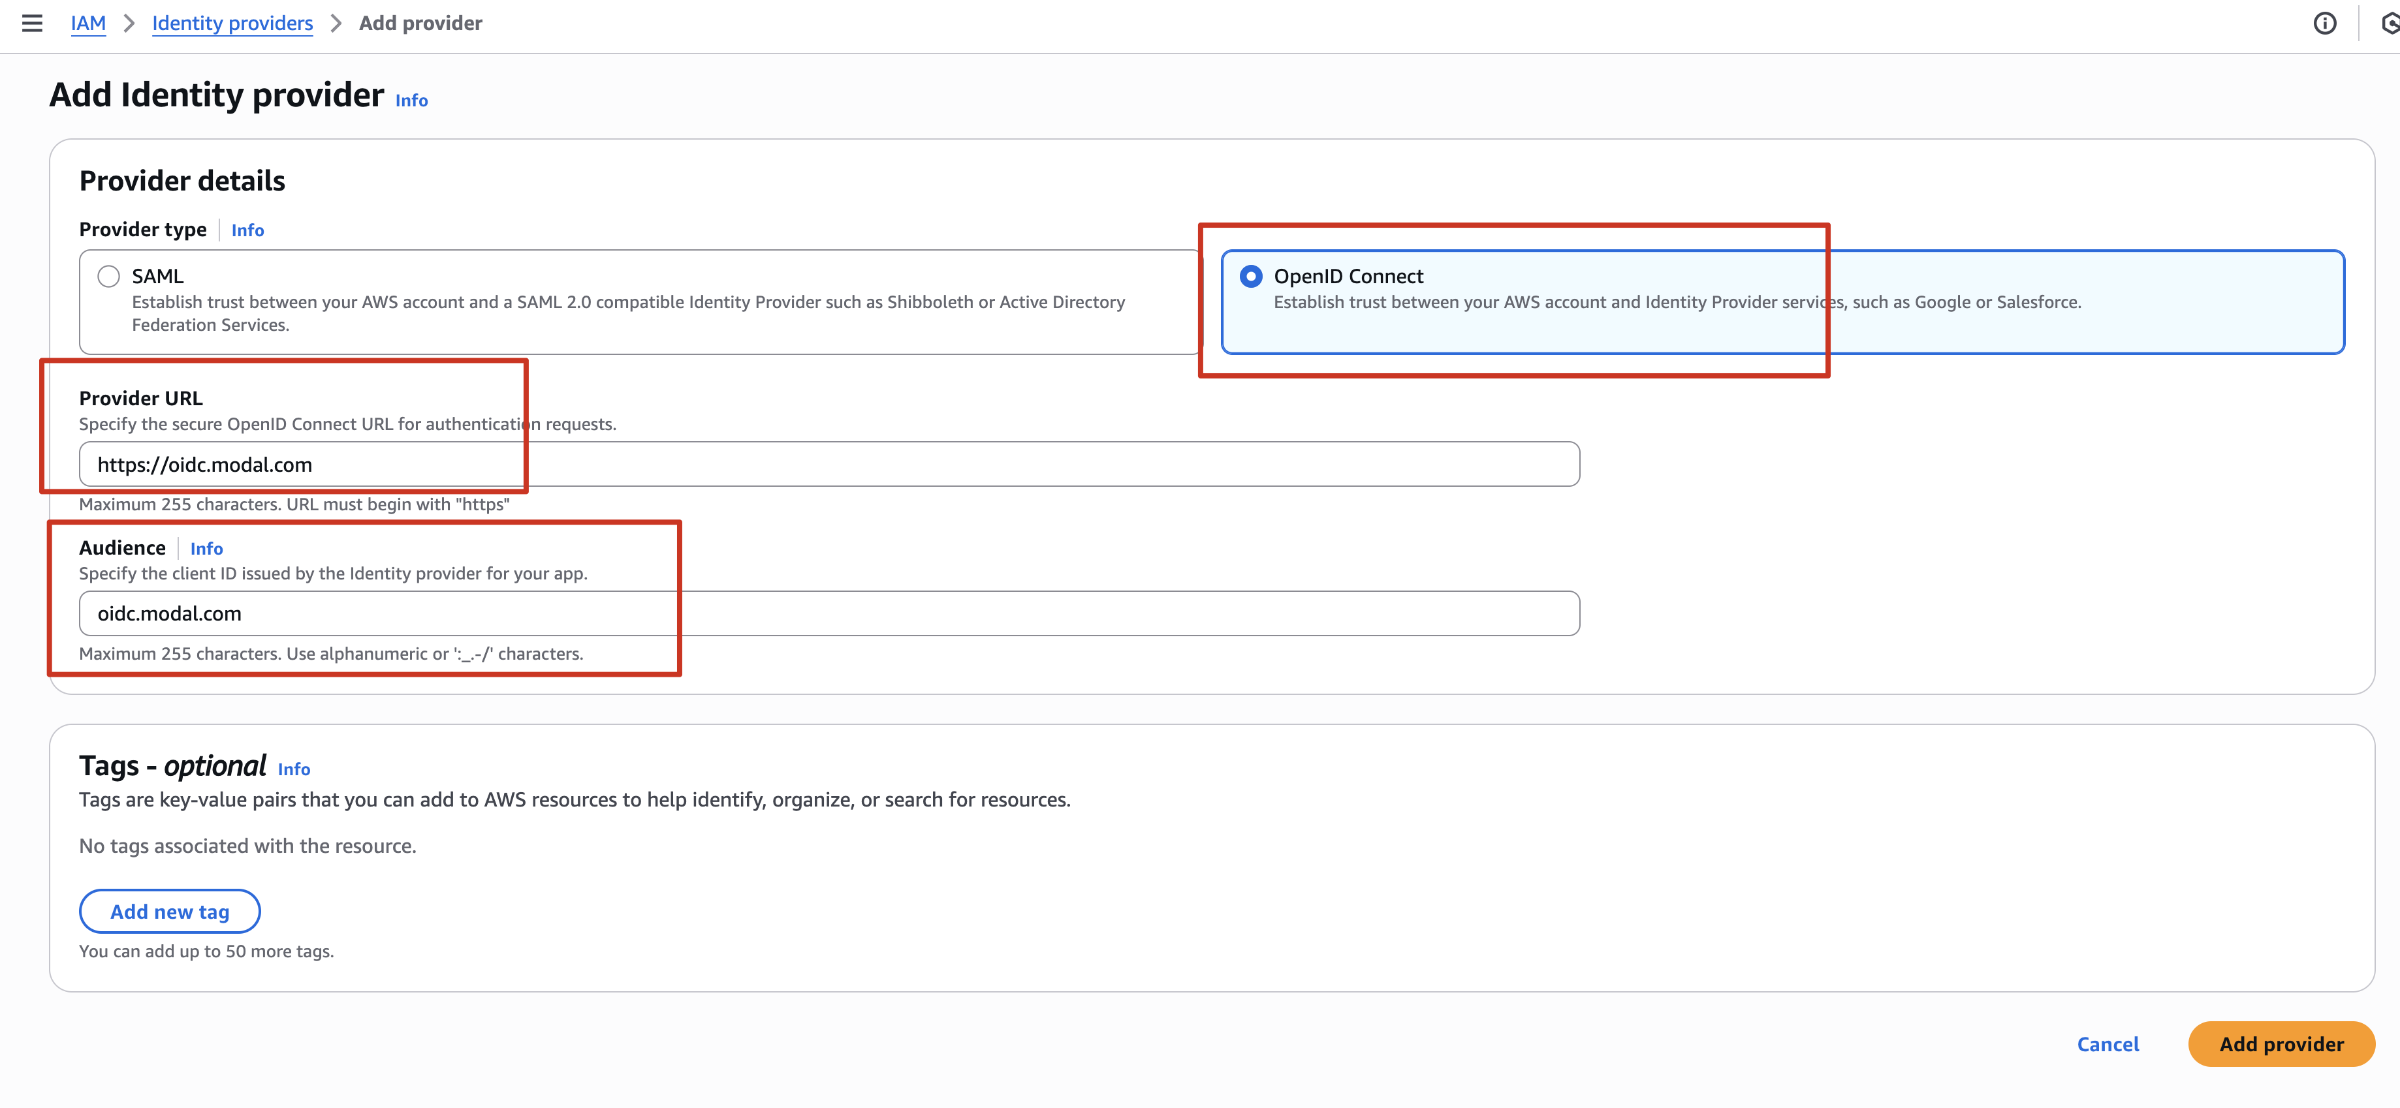This screenshot has height=1108, width=2400.
Task: Click the chevron before Add provider
Action: (x=336, y=23)
